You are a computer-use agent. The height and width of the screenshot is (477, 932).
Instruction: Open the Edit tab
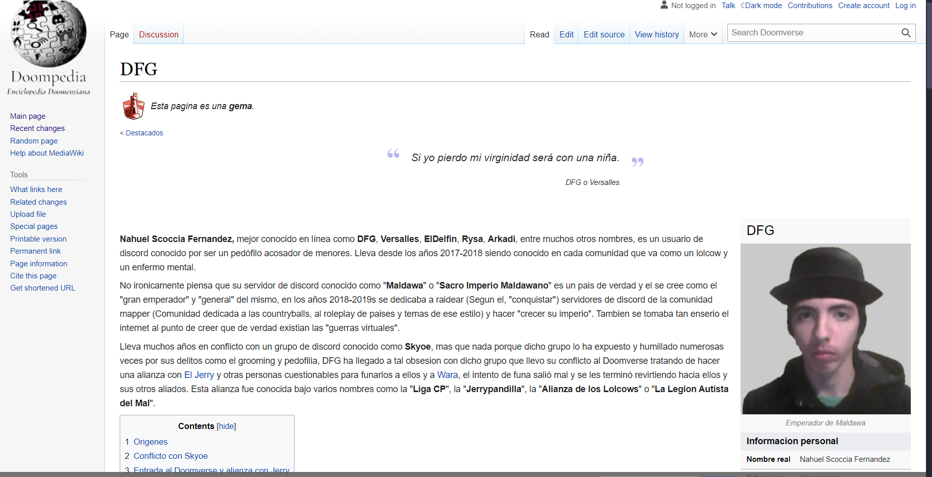[566, 34]
